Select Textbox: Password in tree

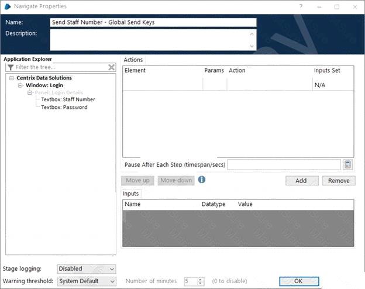click(x=64, y=107)
